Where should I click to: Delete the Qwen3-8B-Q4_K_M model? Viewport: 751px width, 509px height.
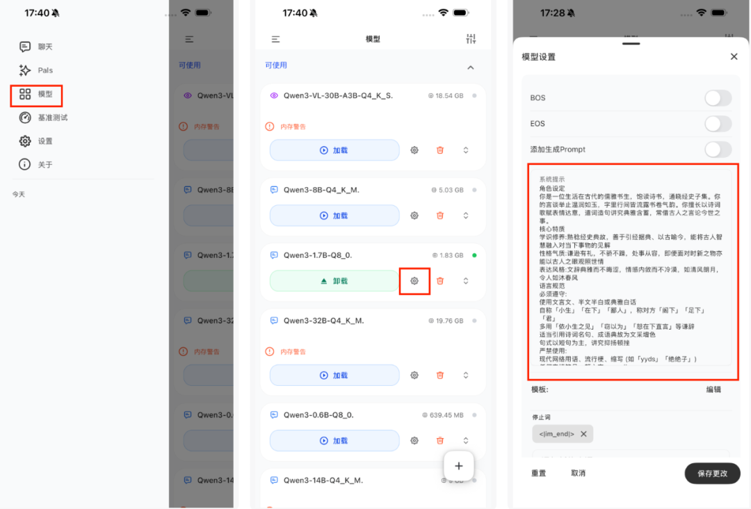point(440,216)
